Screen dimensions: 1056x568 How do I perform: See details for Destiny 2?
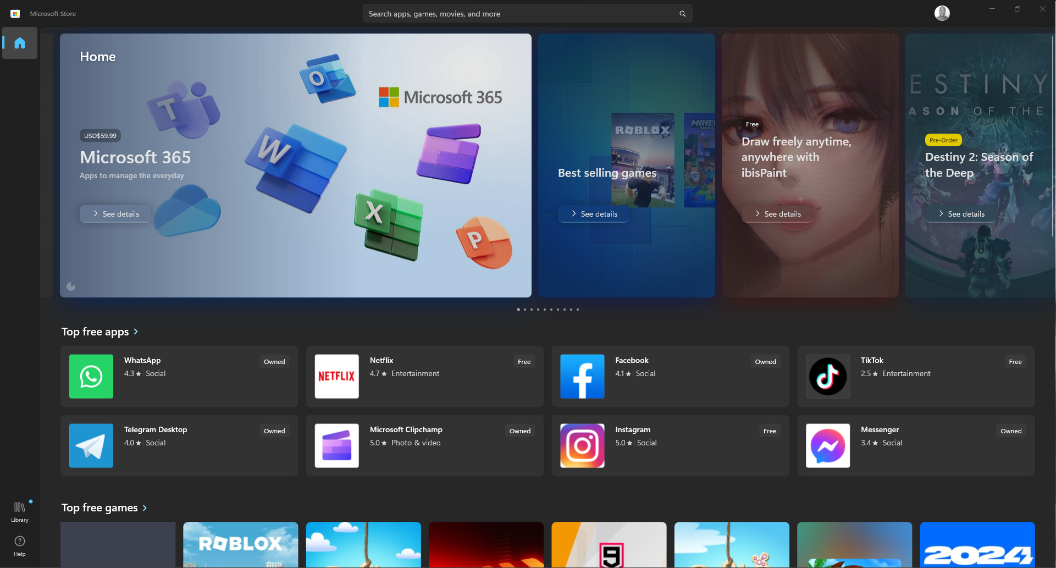point(961,214)
